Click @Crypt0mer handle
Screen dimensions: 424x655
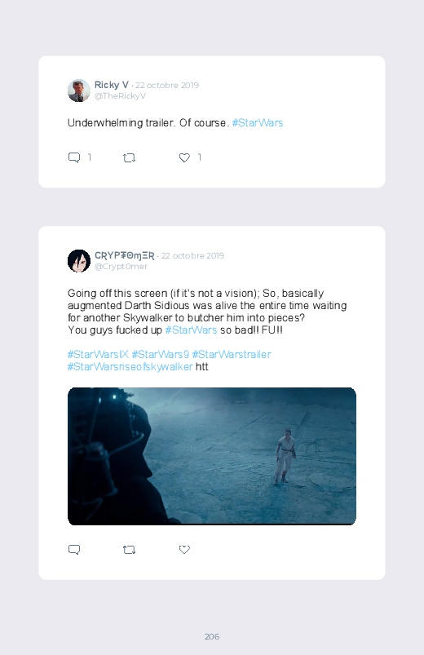point(121,267)
